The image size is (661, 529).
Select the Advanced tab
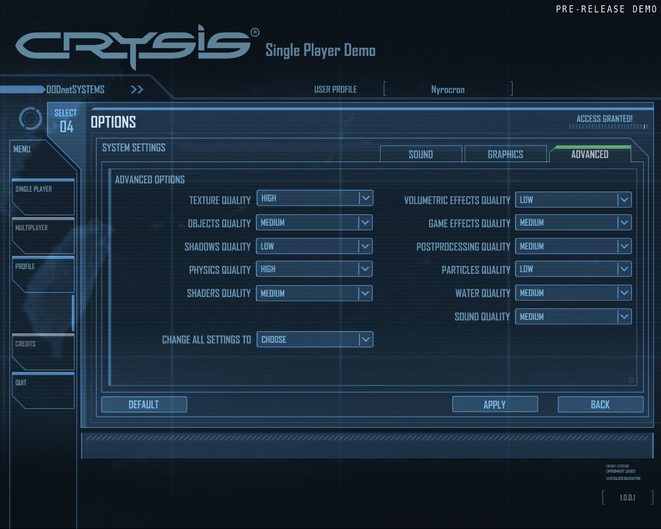pyautogui.click(x=590, y=154)
